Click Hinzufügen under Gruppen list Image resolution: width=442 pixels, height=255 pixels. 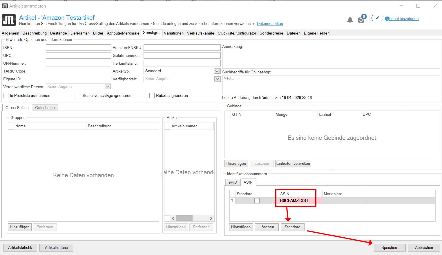point(20,227)
